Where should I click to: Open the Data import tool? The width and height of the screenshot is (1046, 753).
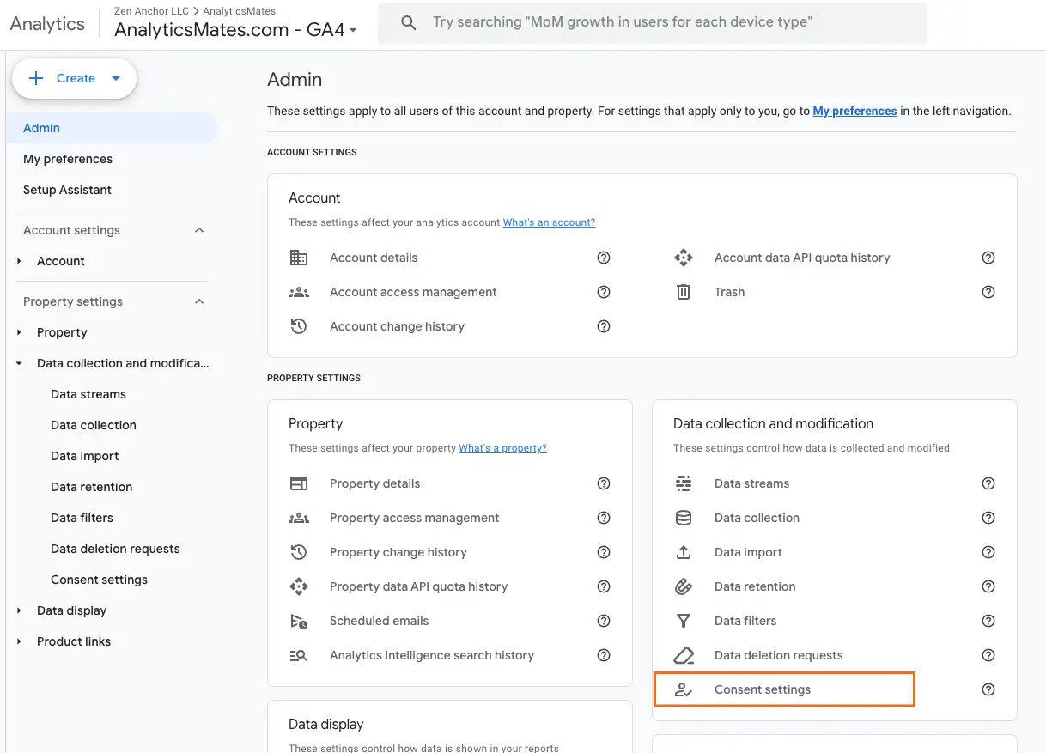[747, 552]
